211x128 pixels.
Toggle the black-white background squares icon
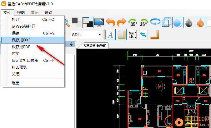pyautogui.click(x=88, y=22)
